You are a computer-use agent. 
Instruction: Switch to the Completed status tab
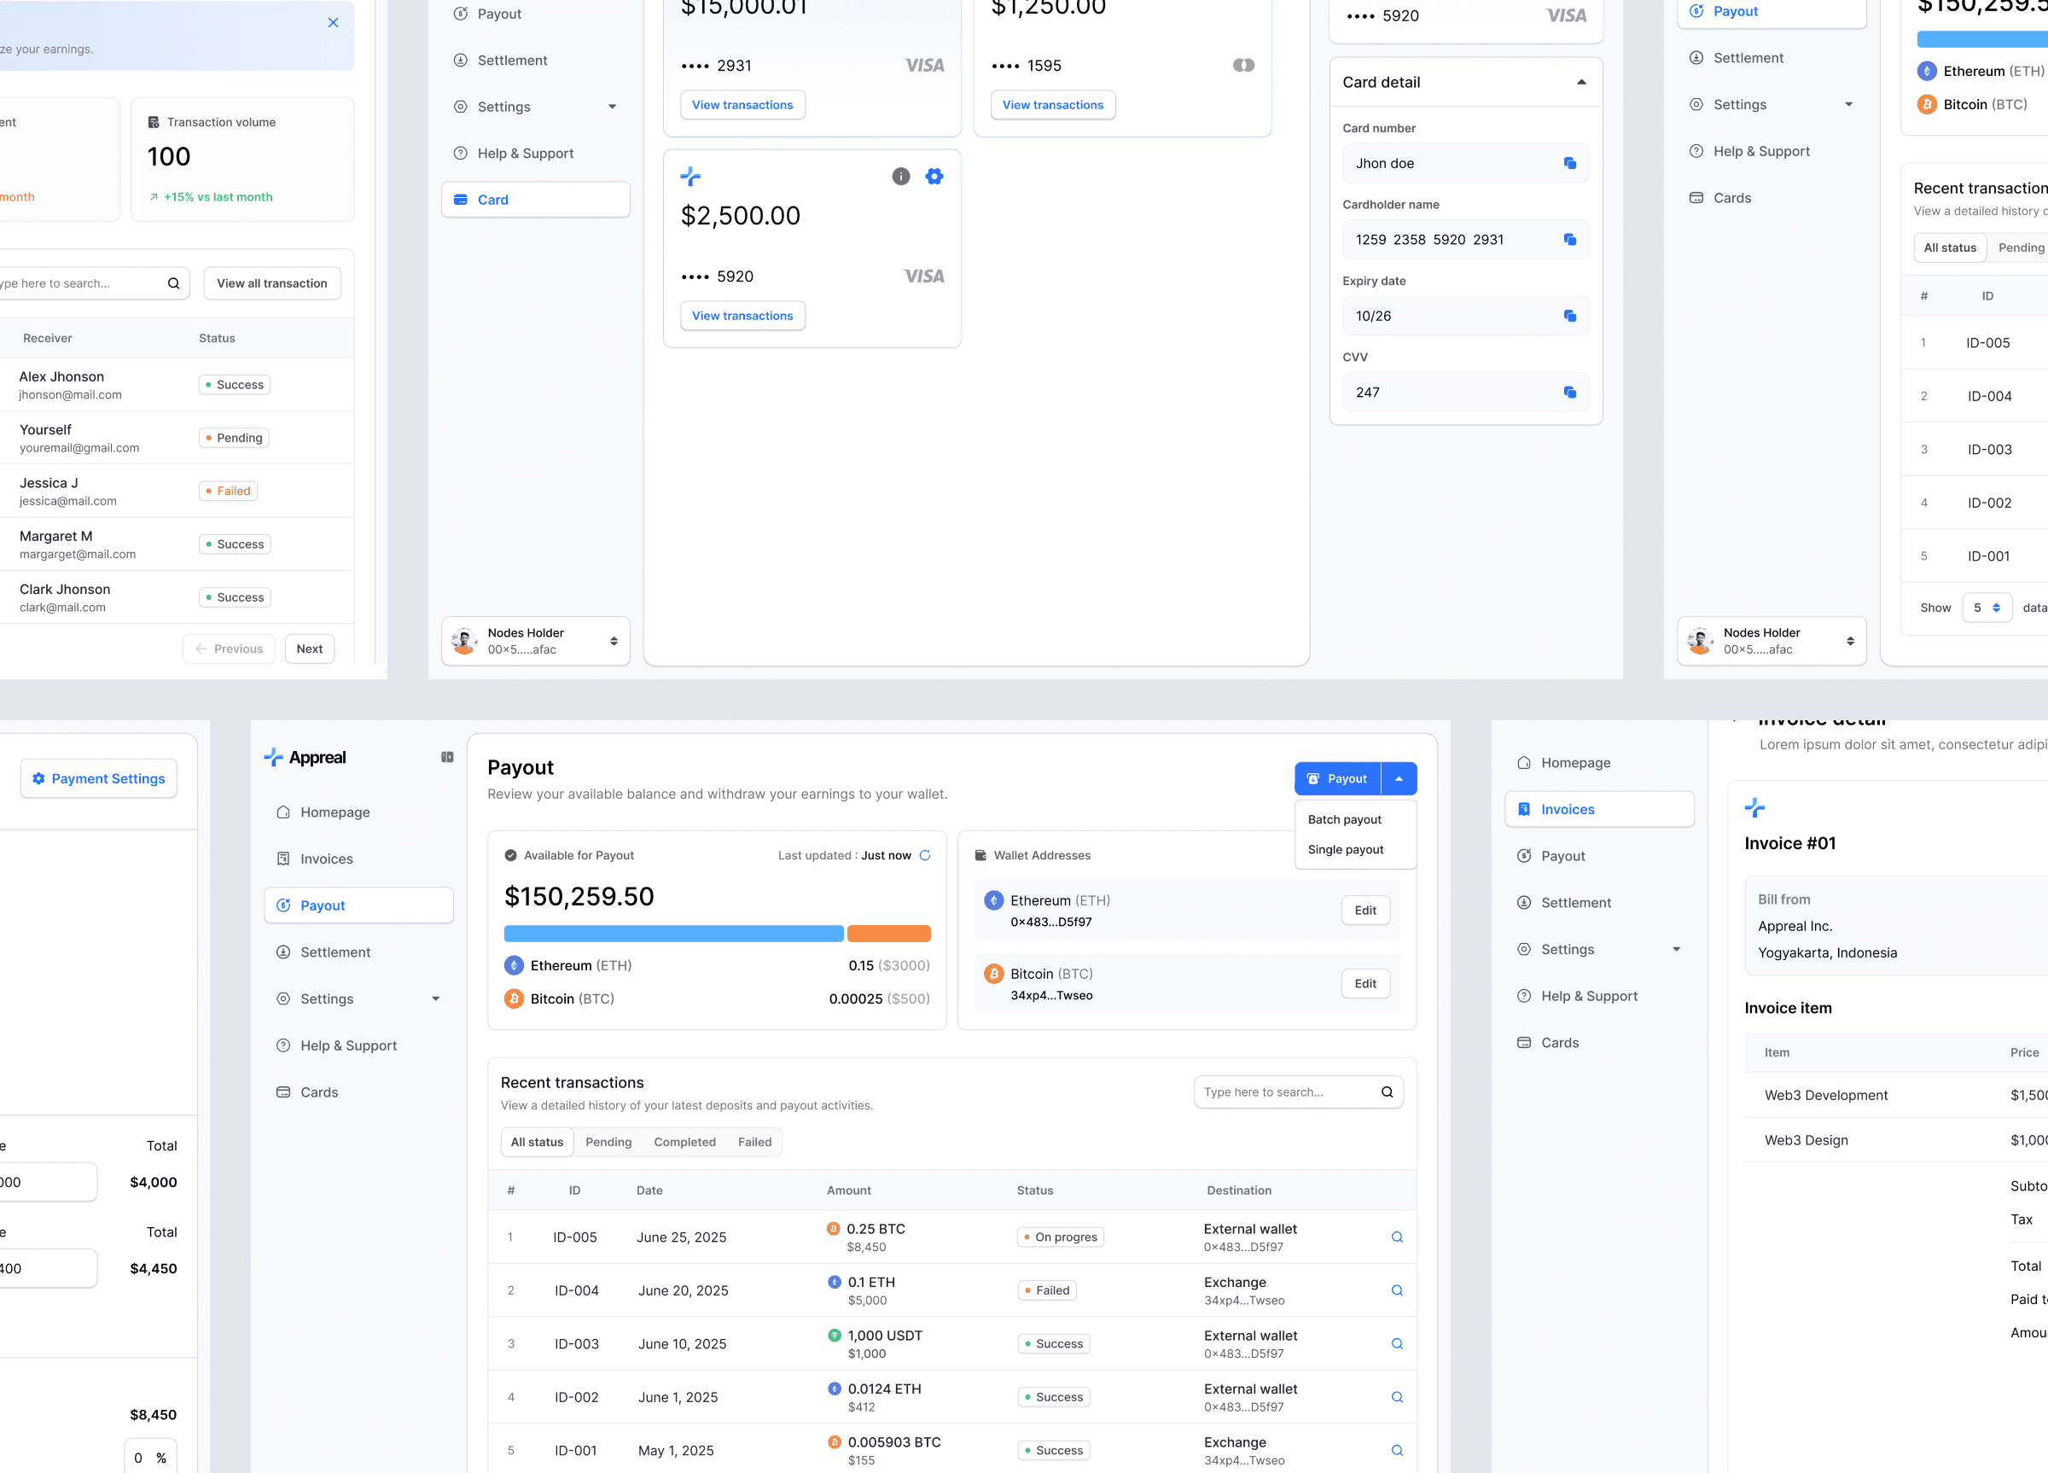pos(684,1142)
